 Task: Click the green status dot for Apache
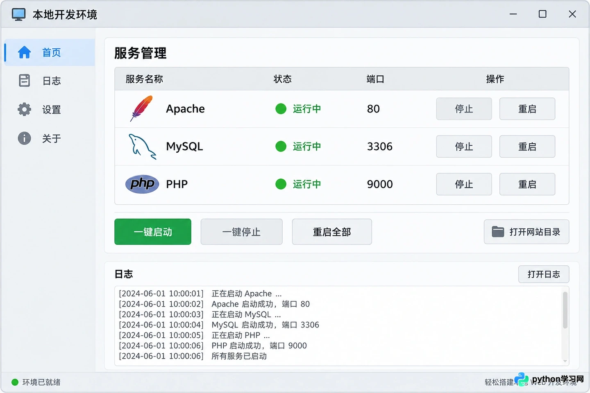281,109
